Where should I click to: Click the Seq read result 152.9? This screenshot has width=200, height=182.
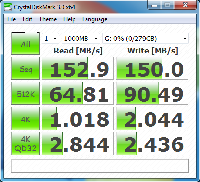pos(78,68)
